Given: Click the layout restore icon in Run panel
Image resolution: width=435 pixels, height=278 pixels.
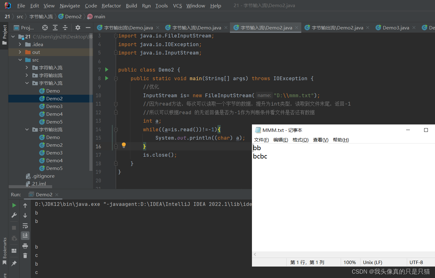Looking at the screenshot, I should pos(14,250).
